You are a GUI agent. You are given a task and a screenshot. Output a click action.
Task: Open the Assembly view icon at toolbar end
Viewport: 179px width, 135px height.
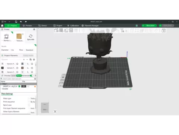point(164,30)
